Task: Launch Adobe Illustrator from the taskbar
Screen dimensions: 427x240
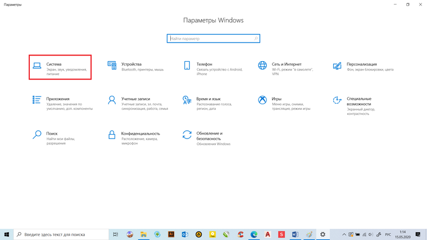Action: (x=171, y=234)
